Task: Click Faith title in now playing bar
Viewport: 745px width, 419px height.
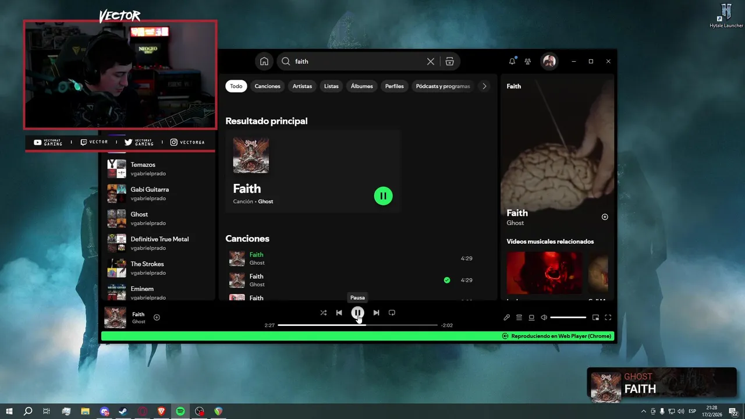Action: (138, 314)
